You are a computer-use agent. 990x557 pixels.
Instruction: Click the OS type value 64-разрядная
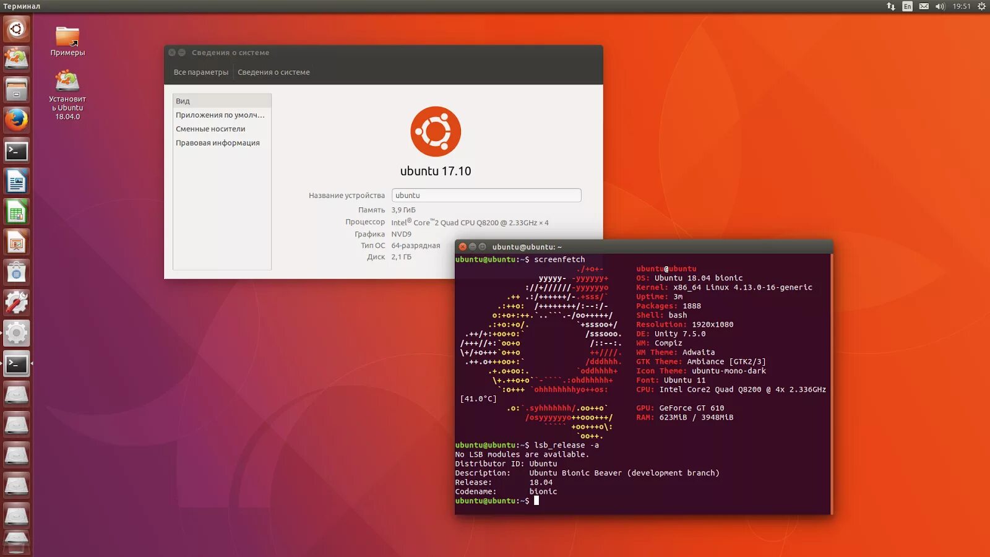pos(416,246)
